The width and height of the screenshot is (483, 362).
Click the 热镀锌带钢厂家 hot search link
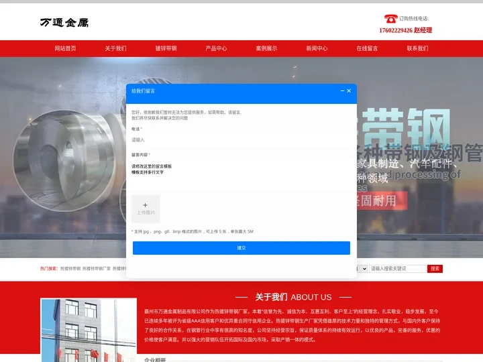pos(97,269)
